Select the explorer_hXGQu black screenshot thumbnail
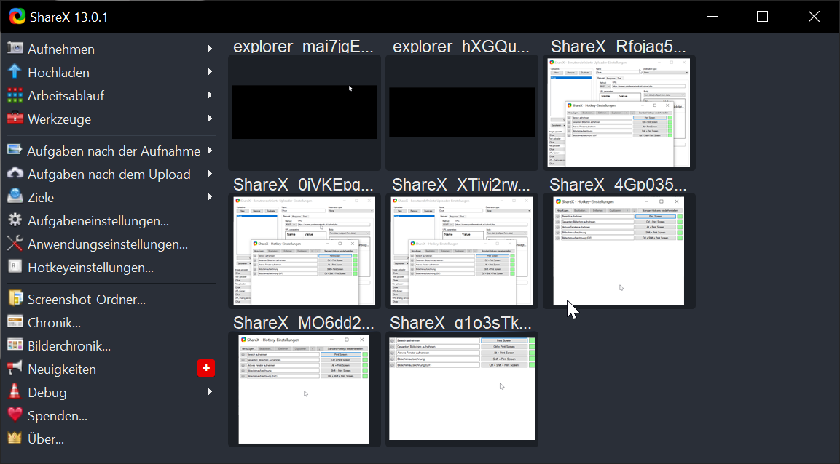The image size is (840, 464). pos(462,112)
